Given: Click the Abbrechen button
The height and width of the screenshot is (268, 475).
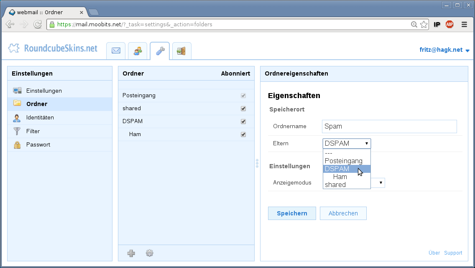Looking at the screenshot, I should click(343, 213).
